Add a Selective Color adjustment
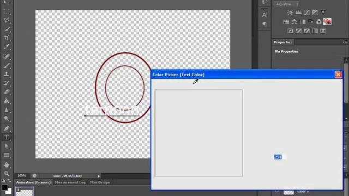 click(x=323, y=31)
